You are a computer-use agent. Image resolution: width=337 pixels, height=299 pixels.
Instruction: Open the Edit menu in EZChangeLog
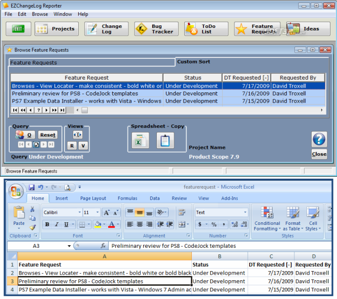pos(22,14)
